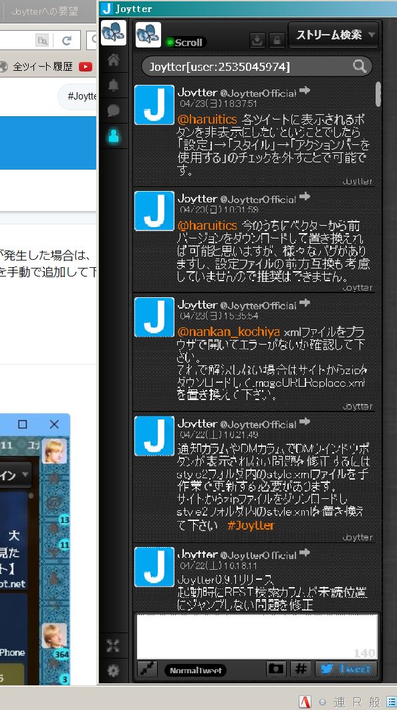397x710 pixels.
Task: Click reply arrow on the 15:35:54 tweet
Action: pyautogui.click(x=305, y=303)
